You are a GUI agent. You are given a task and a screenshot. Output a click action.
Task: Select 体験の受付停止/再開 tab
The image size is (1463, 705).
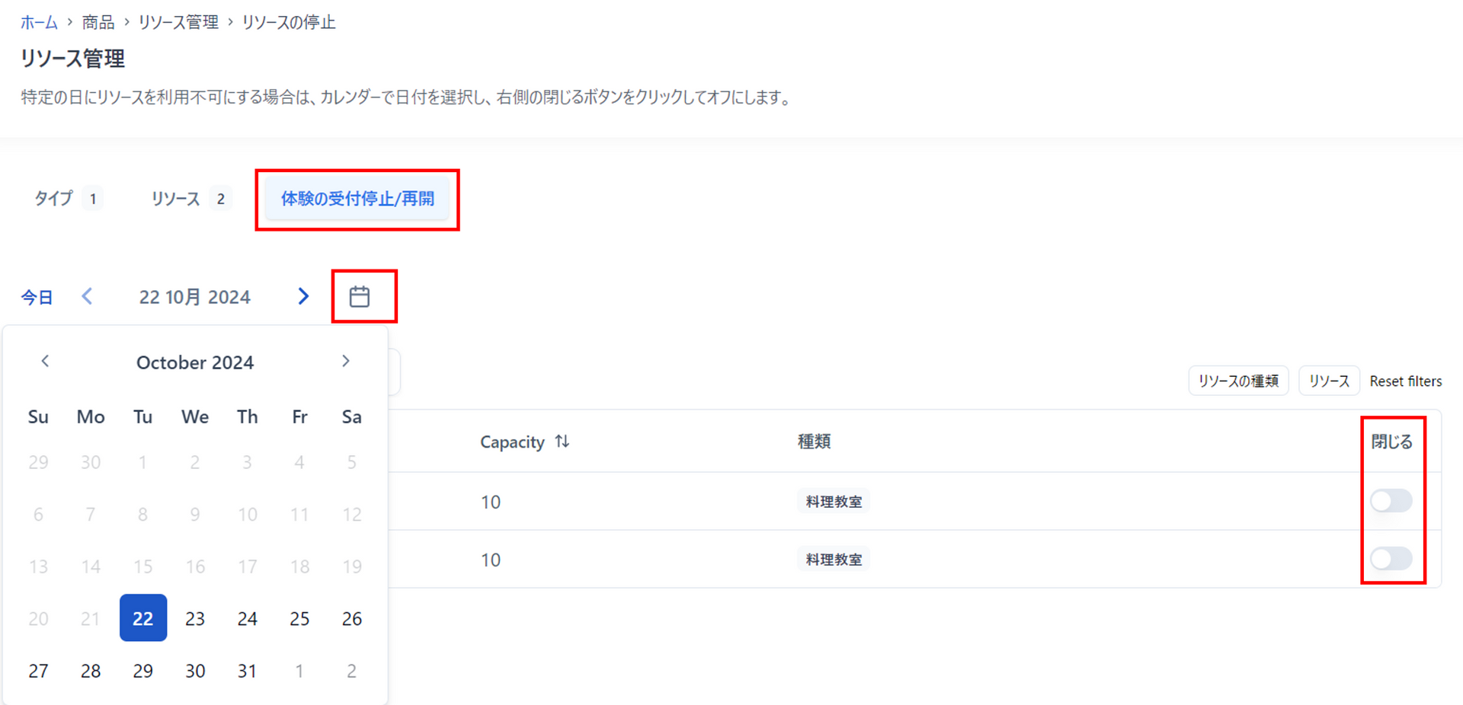click(x=357, y=199)
